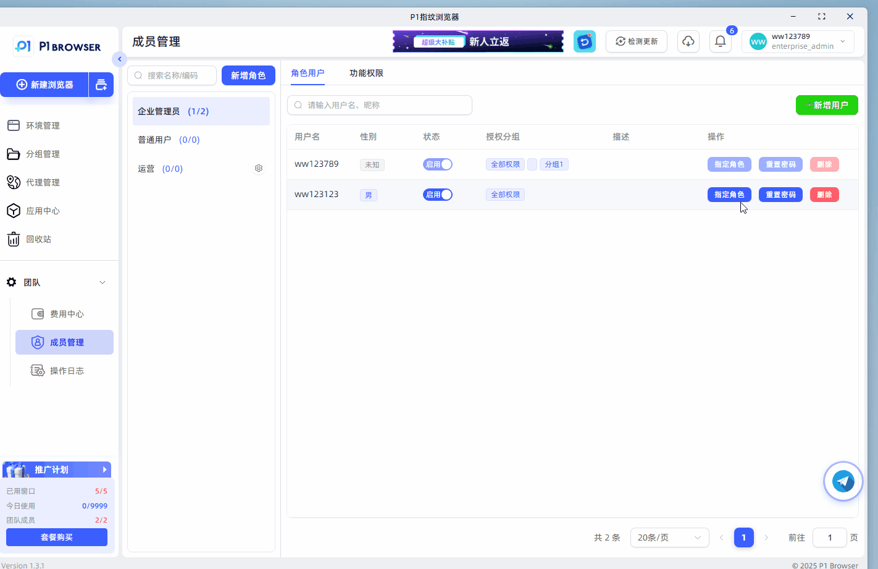This screenshot has width=878, height=569.
Task: Toggle 启用 status switch for ww123789
Action: pyautogui.click(x=438, y=164)
